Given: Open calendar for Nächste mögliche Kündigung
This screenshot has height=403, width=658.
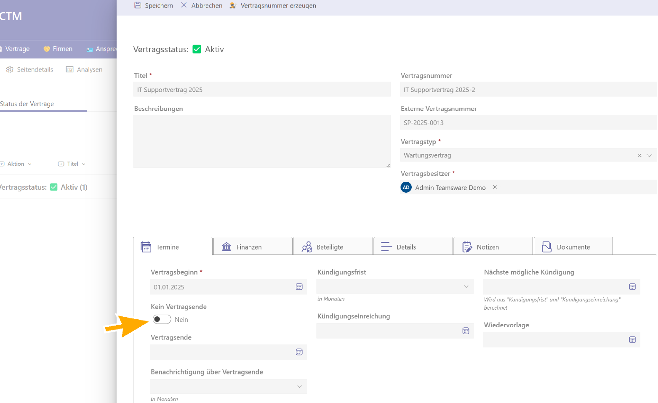Looking at the screenshot, I should pos(632,287).
